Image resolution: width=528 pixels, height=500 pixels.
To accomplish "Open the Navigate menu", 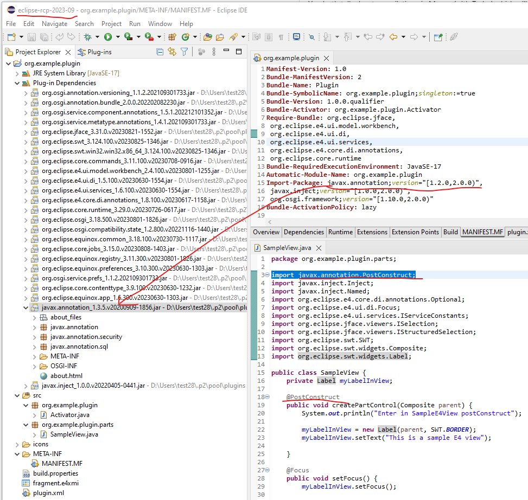I will point(54,23).
